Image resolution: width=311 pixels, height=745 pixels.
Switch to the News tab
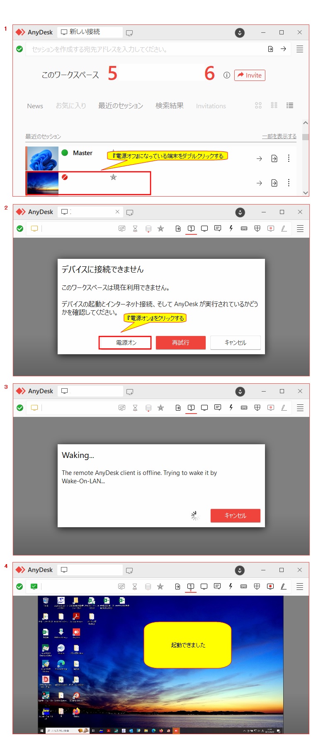click(35, 106)
